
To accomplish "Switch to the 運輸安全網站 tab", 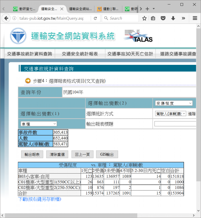I will [80, 9].
